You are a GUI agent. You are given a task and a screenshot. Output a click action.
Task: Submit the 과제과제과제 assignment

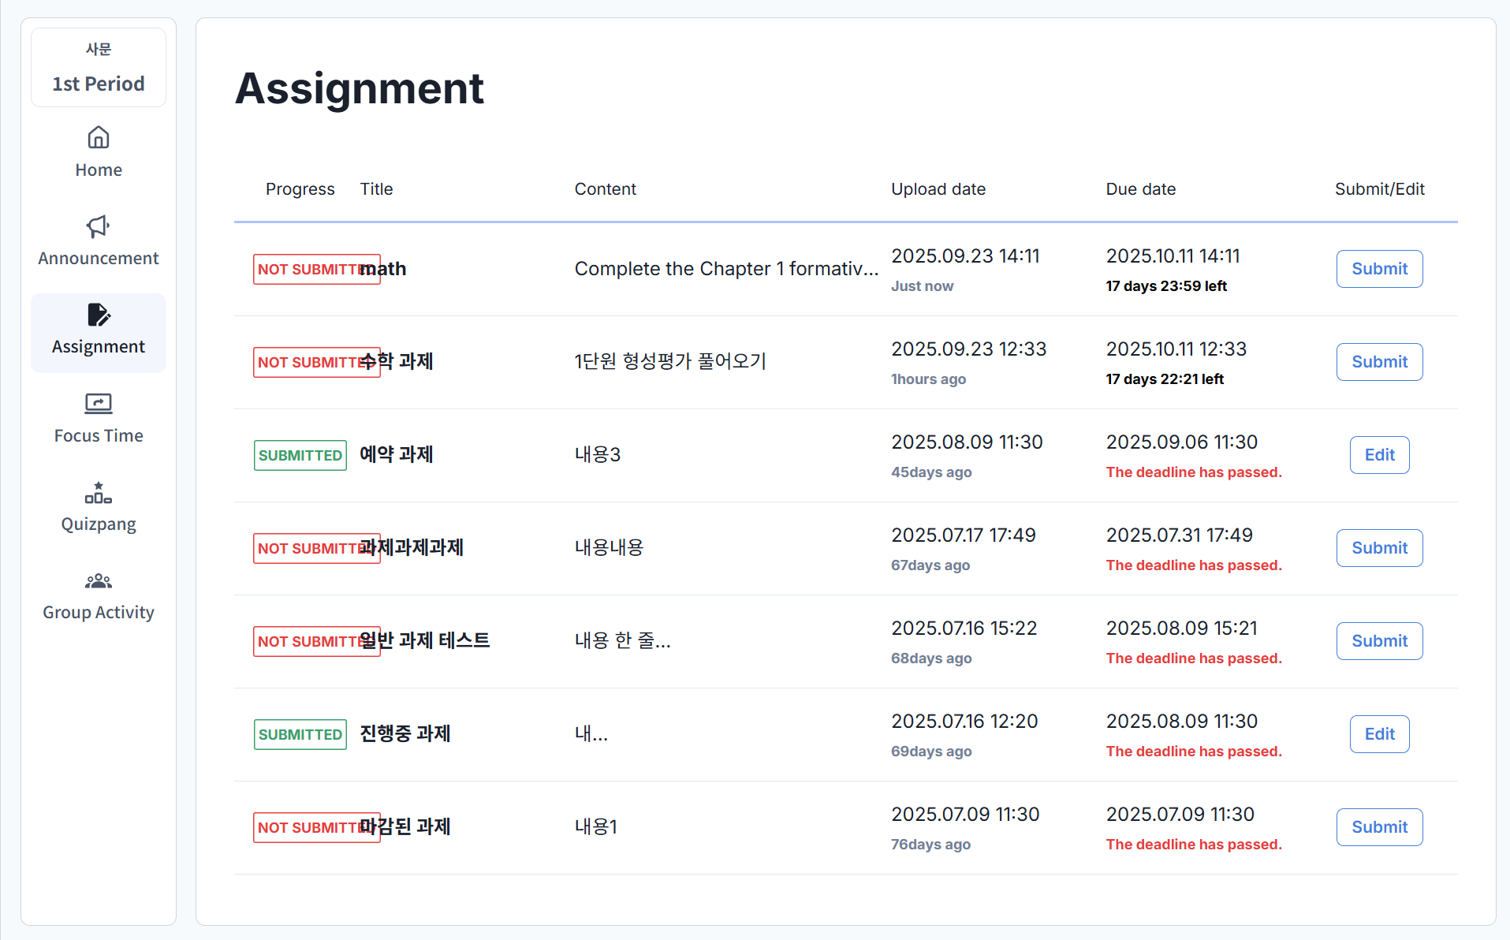tap(1379, 548)
